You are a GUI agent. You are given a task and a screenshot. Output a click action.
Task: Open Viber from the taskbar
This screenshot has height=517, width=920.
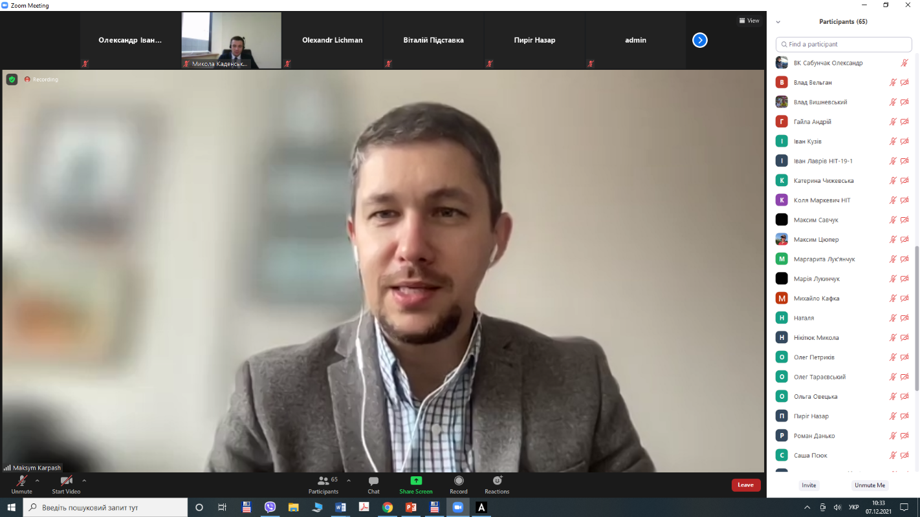270,507
